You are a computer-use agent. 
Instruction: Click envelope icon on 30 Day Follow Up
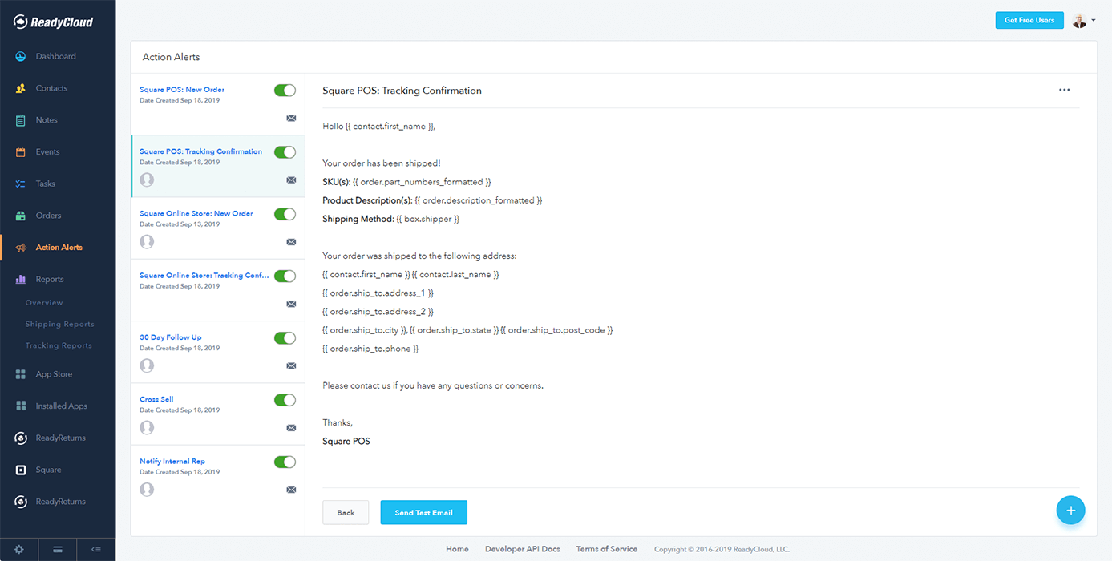click(x=291, y=365)
